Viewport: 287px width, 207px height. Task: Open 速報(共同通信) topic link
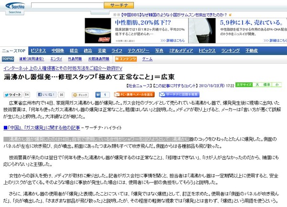pyautogui.click(x=32, y=59)
